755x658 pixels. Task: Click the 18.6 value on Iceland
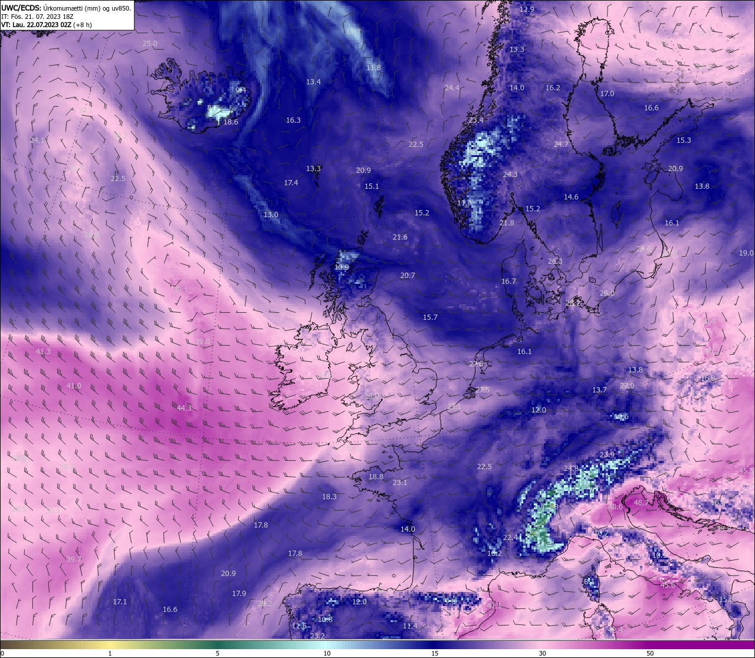tap(231, 122)
